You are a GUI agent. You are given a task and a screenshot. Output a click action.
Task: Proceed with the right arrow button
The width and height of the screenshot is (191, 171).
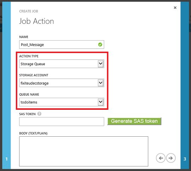pyautogui.click(x=171, y=158)
